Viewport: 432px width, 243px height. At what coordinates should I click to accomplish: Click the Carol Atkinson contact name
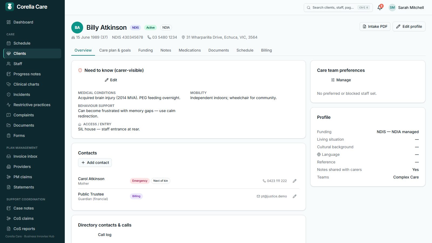tap(91, 179)
